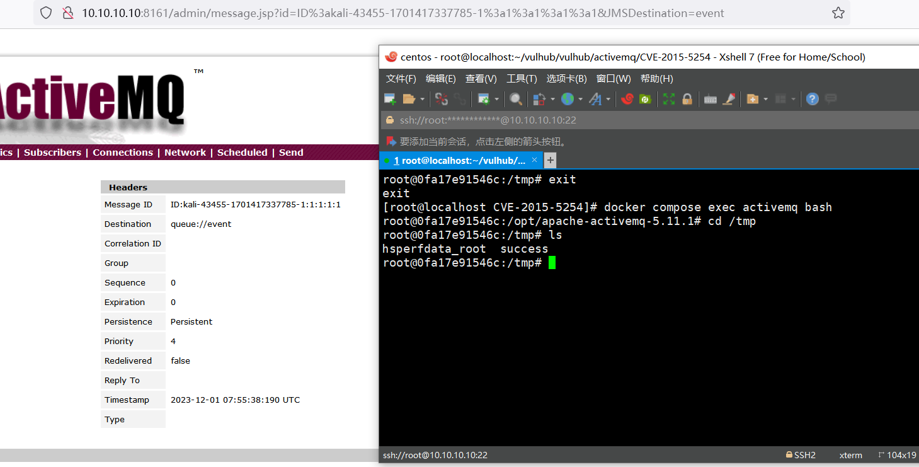Click the Open session folder icon
The image size is (919, 467).
(409, 99)
